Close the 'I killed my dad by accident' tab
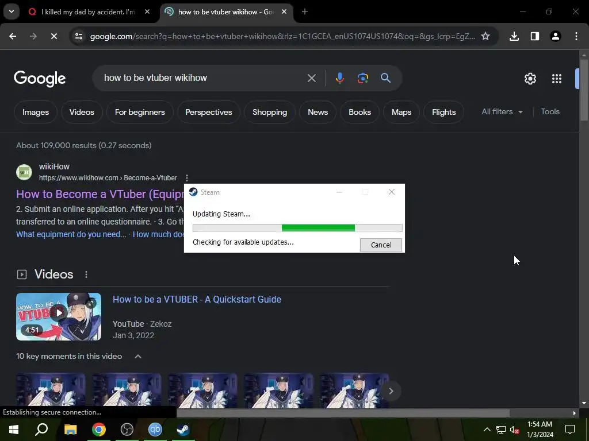Screen dimensions: 589x441 point(147,11)
